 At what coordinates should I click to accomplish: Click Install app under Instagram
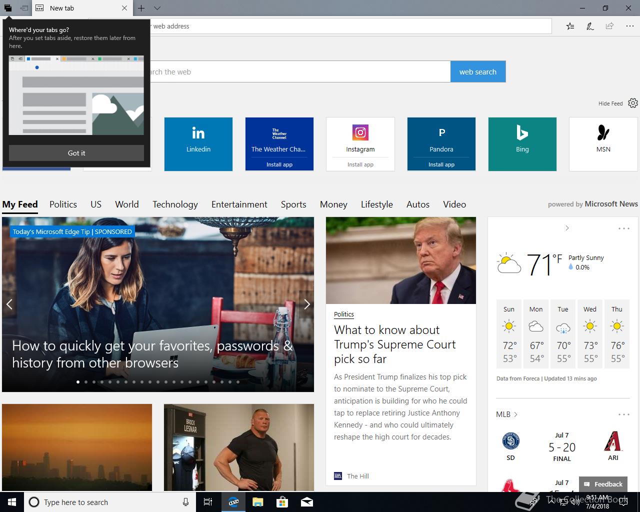click(x=360, y=164)
